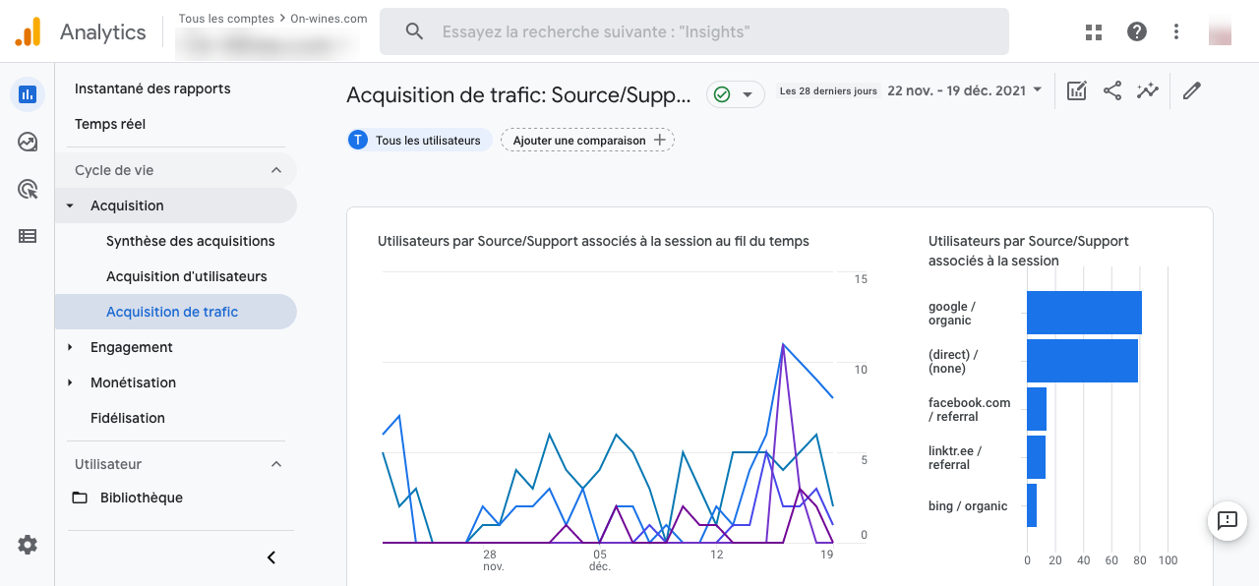Open the Reports icon in left rail
The height and width of the screenshot is (586, 1259).
[x=28, y=94]
